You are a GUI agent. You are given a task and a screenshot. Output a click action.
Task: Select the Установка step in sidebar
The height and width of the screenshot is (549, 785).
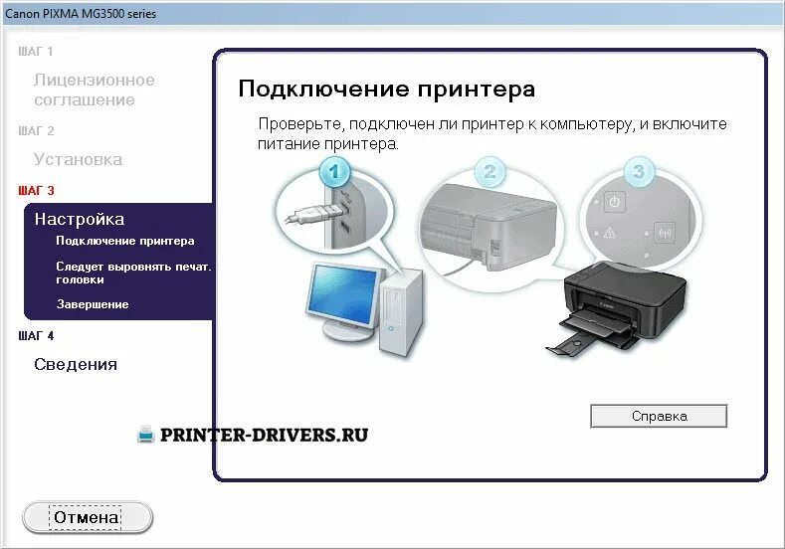78,159
